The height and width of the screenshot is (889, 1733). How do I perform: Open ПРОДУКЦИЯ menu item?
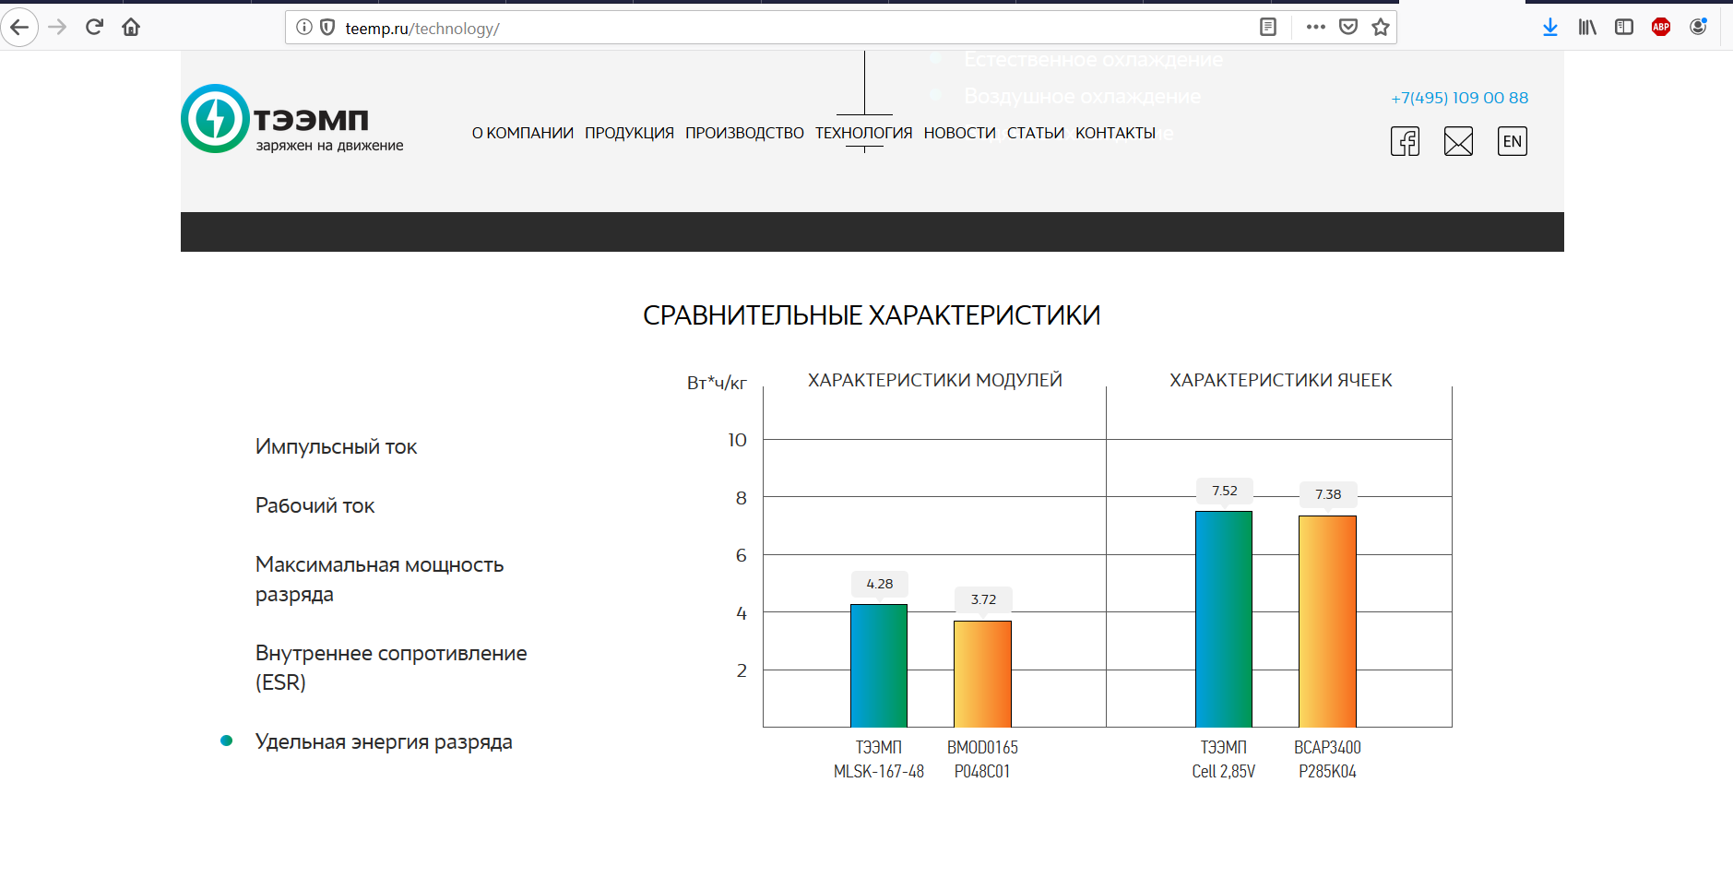point(629,133)
